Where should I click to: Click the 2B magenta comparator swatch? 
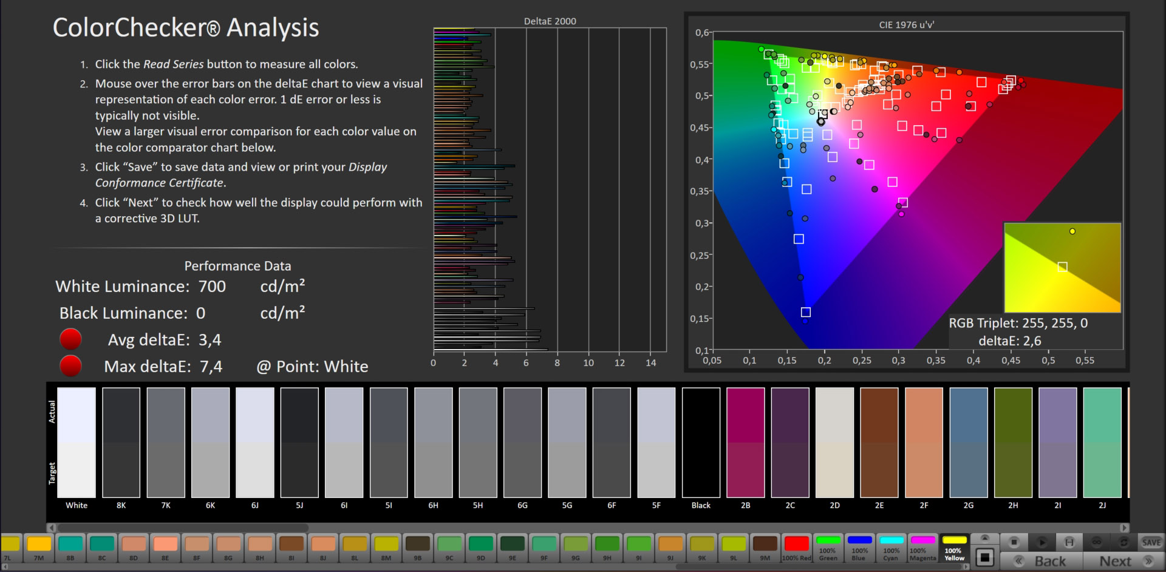(745, 443)
